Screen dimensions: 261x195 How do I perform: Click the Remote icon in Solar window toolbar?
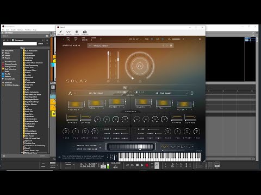77,32
